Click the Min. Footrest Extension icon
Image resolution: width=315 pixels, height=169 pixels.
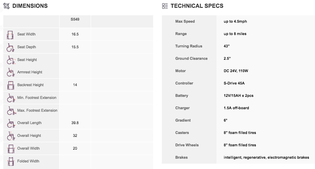[x=11, y=98]
